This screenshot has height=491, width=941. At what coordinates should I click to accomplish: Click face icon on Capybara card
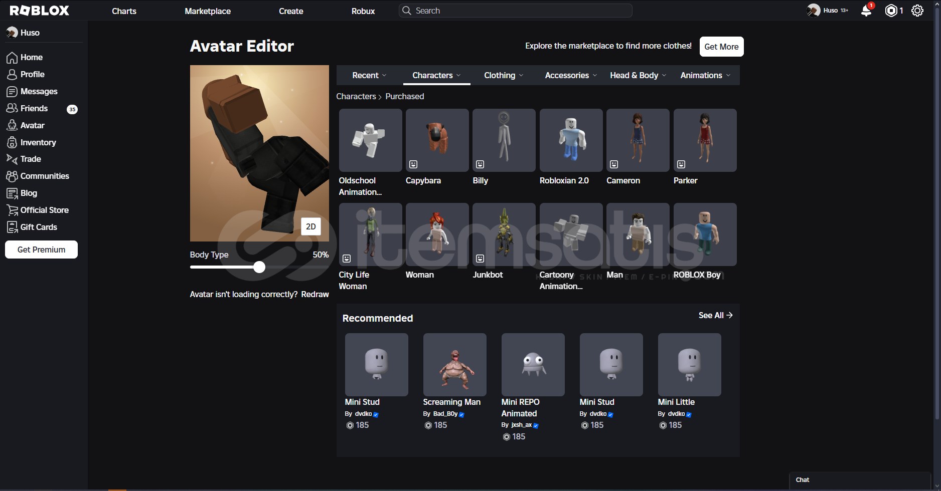point(413,164)
